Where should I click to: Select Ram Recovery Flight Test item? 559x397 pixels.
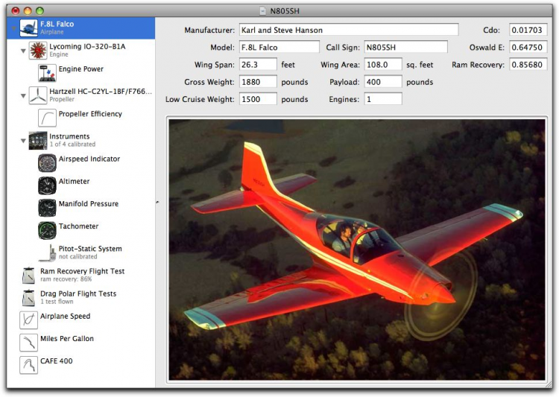(x=81, y=275)
